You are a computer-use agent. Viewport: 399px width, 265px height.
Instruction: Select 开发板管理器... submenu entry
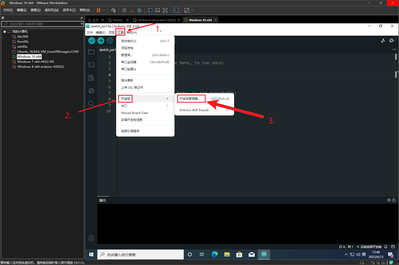pos(204,99)
